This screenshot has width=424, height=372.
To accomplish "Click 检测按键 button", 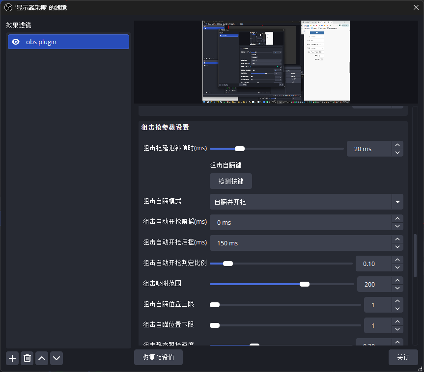I will (231, 181).
